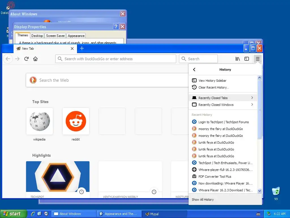Open TechSpot Tech Enthusiasts history entry

coord(223,163)
